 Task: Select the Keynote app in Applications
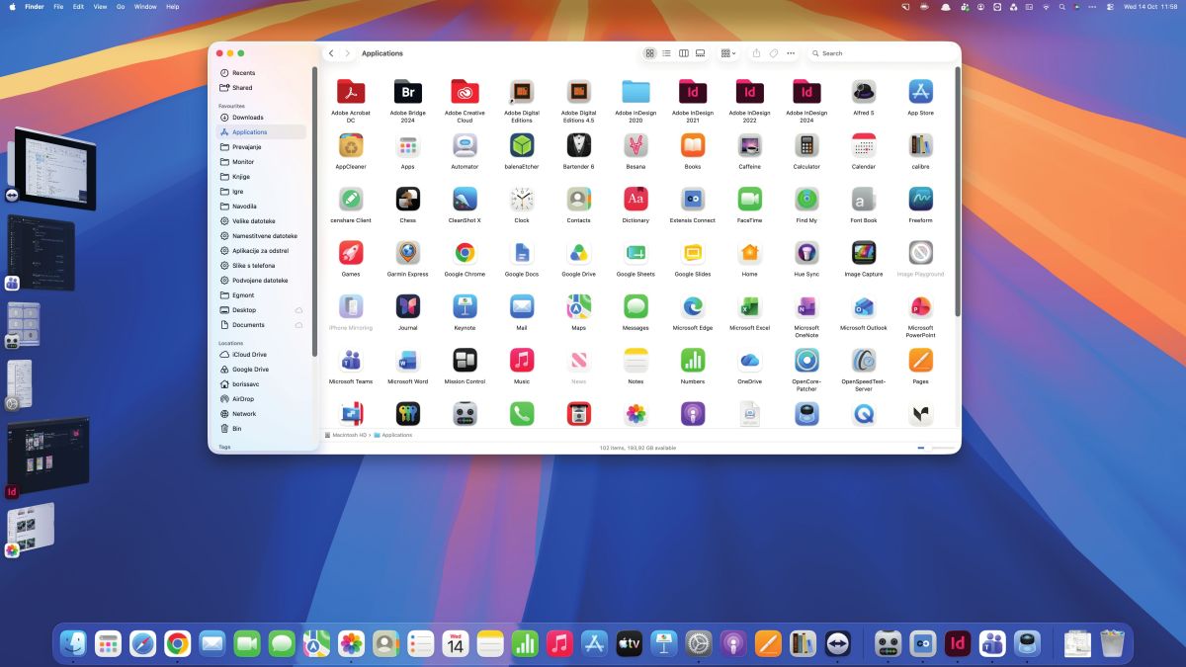click(465, 306)
